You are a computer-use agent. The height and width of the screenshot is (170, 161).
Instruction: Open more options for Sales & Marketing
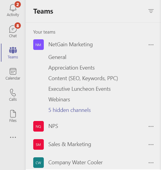coord(151,145)
